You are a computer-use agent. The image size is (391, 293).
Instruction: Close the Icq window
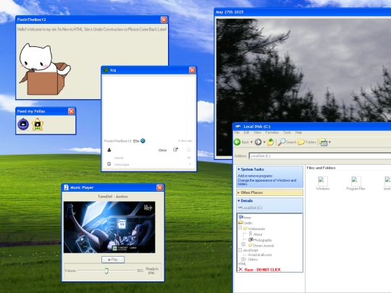192,70
